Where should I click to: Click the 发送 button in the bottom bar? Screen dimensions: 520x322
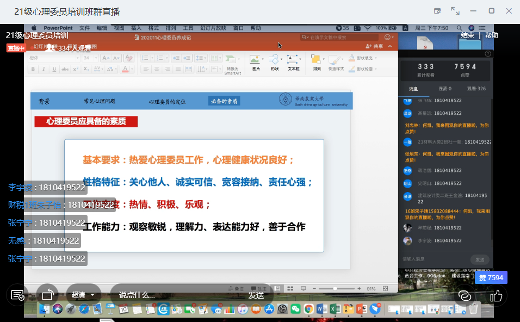coord(256,295)
